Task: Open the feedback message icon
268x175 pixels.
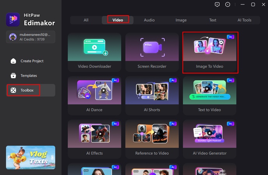Action: coord(217,4)
